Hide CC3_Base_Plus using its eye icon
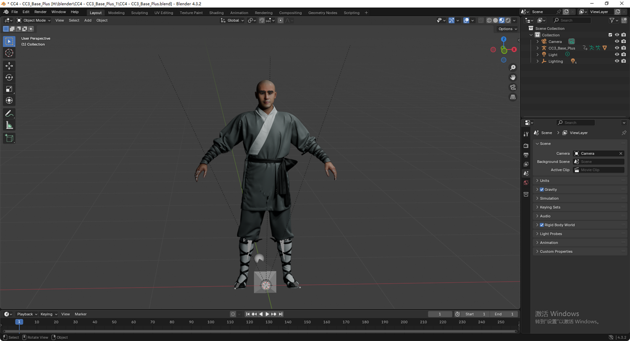Screen dimensions: 630x341 pyautogui.click(x=617, y=48)
